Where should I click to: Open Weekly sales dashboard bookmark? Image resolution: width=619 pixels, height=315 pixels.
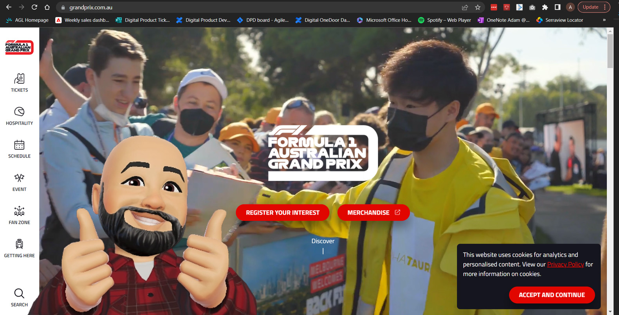pos(82,20)
